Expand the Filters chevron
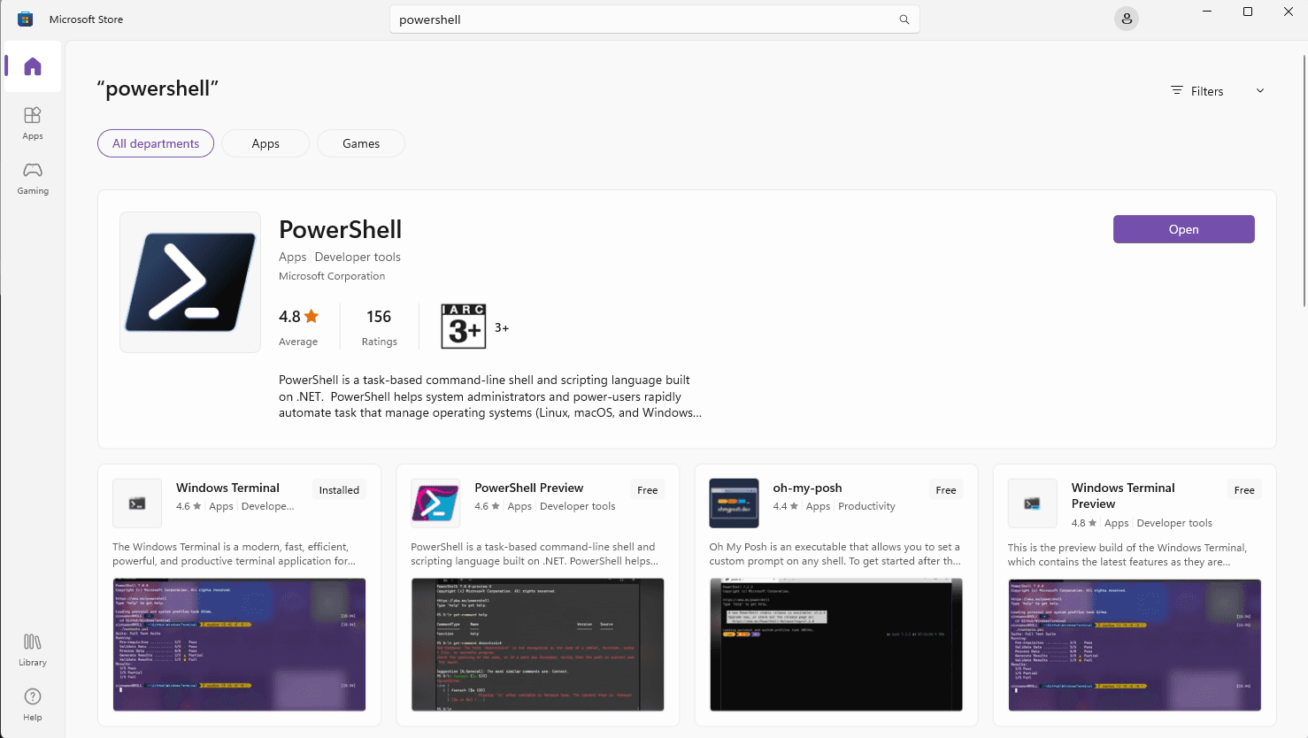The height and width of the screenshot is (738, 1308). (1260, 90)
